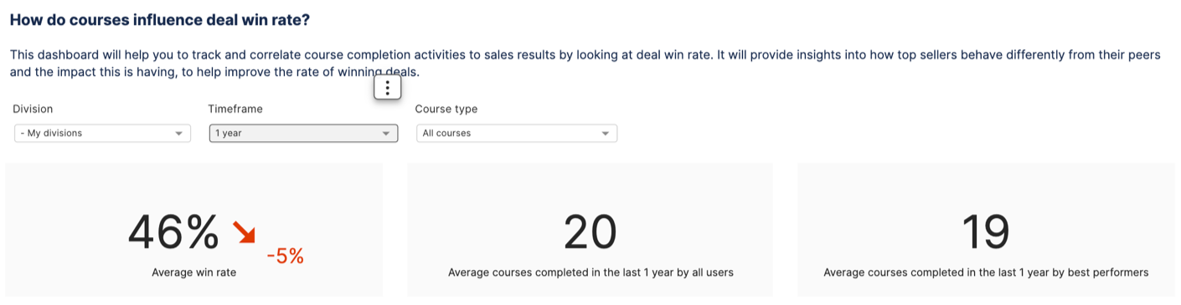The image size is (1181, 305).
Task: Click the 20 average courses value
Action: [x=590, y=231]
